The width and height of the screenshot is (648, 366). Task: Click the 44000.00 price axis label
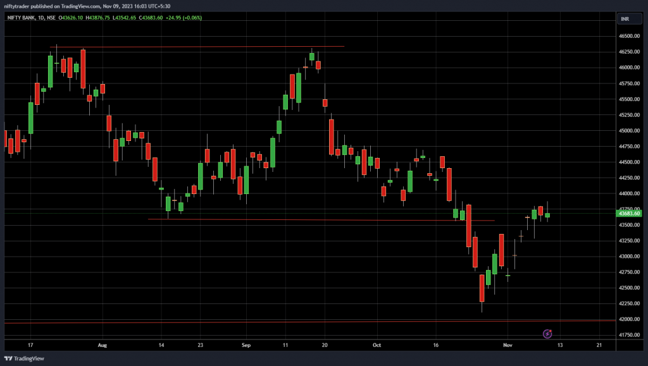629,193
